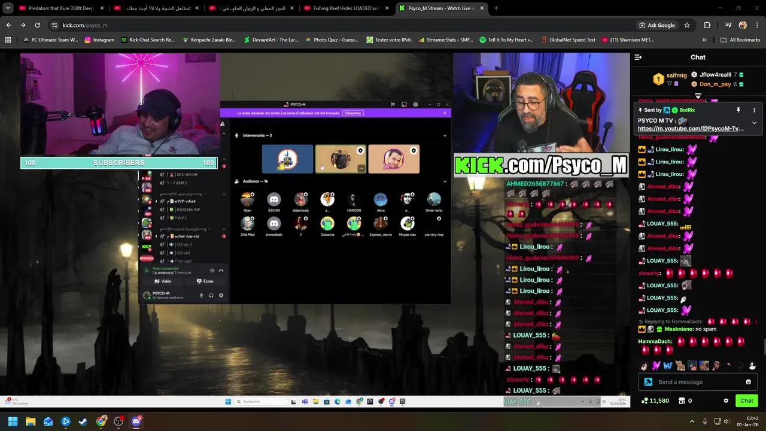Screen dimensions: 766x431
Task: Click the moderator hammer icon in message box
Action: [648, 382]
